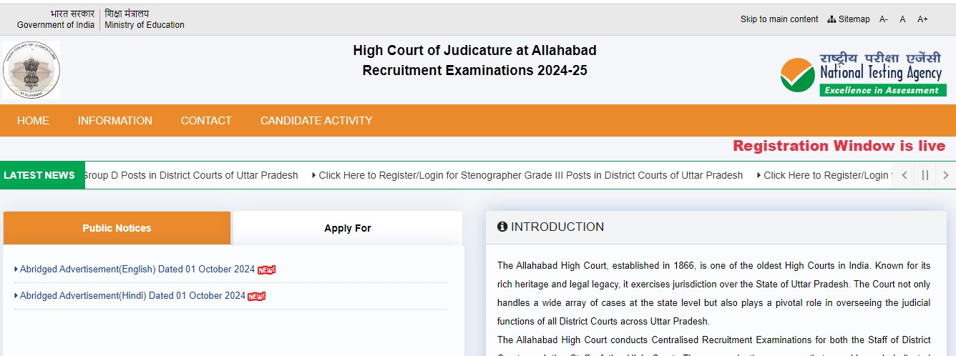Open Abridged Advertisement(English) notice link
Image resolution: width=956 pixels, height=356 pixels.
point(137,270)
